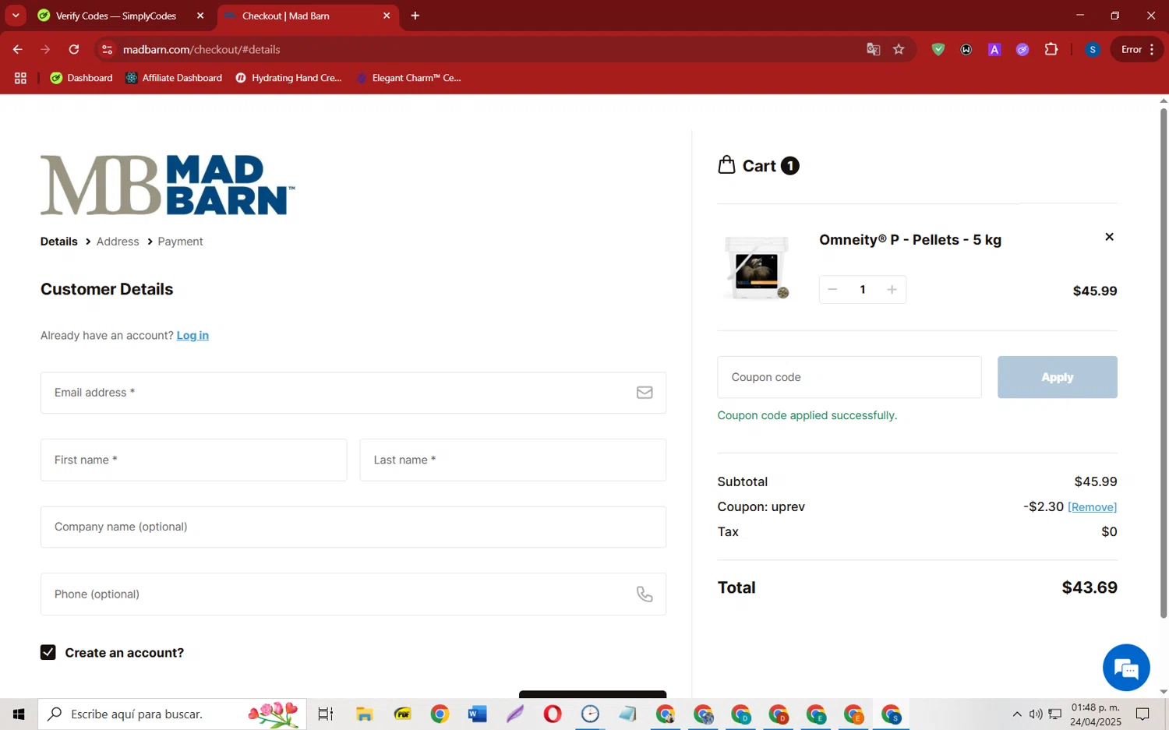
Task: Focus the Email address field
Action: pos(353,393)
